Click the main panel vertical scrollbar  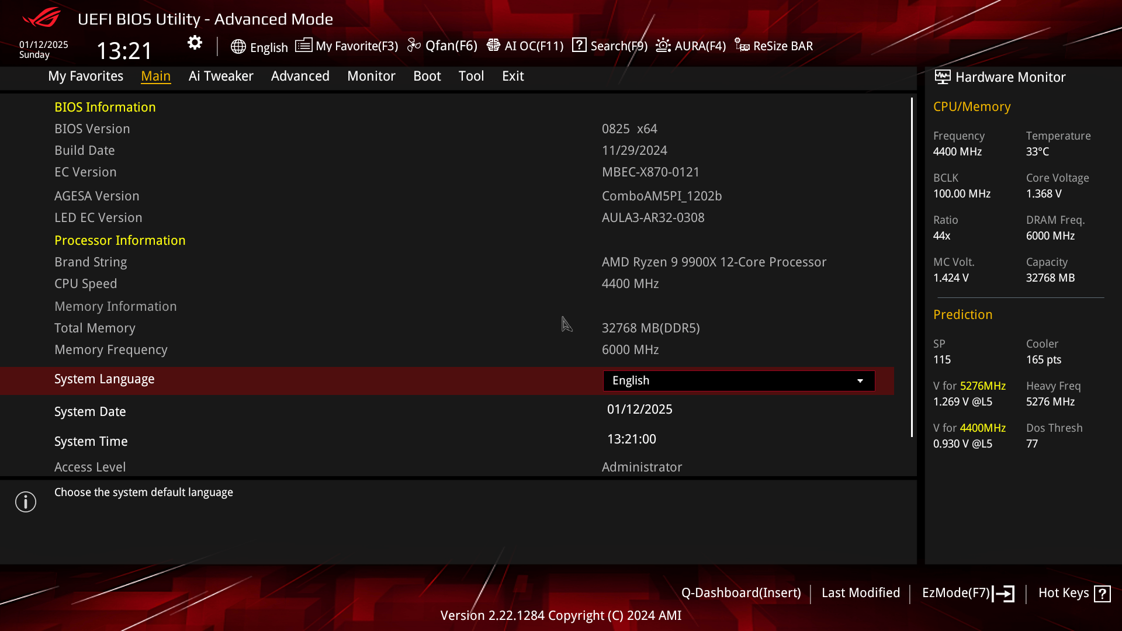(912, 268)
